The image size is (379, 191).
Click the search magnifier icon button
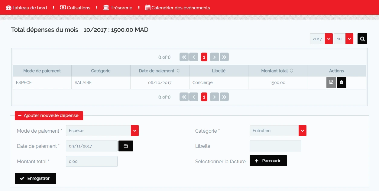(362, 39)
